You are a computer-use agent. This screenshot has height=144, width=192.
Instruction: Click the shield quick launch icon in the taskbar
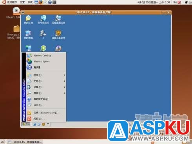[x=43, y=124]
